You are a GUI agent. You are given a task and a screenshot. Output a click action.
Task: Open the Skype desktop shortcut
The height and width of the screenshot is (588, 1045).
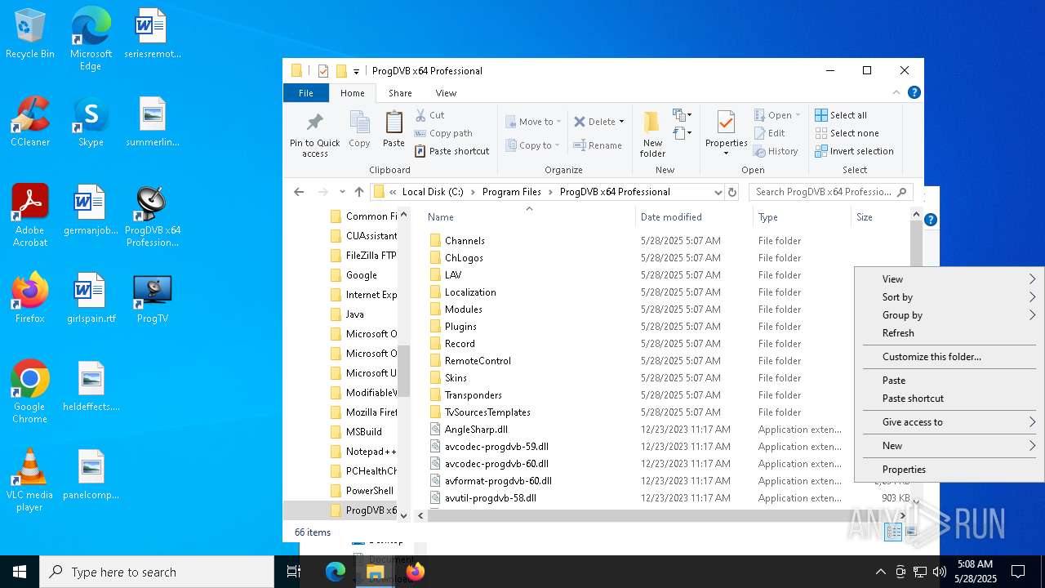click(x=91, y=121)
